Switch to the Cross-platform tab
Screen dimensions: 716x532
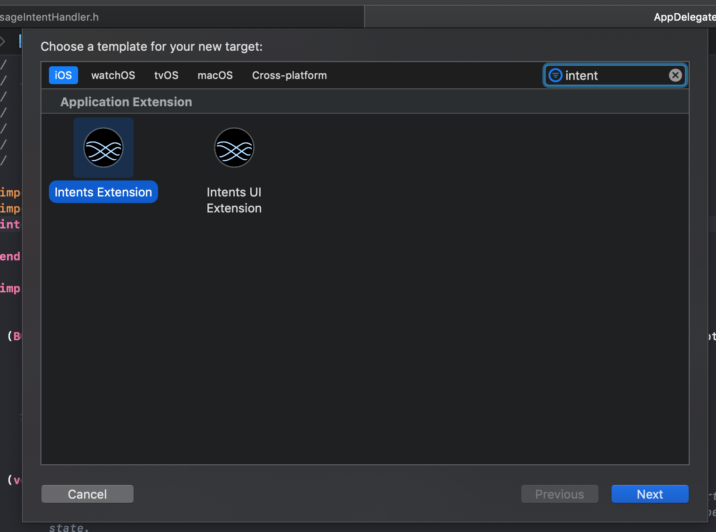pos(289,75)
